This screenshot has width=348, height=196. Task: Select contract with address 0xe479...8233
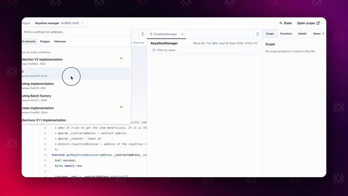(x=76, y=73)
